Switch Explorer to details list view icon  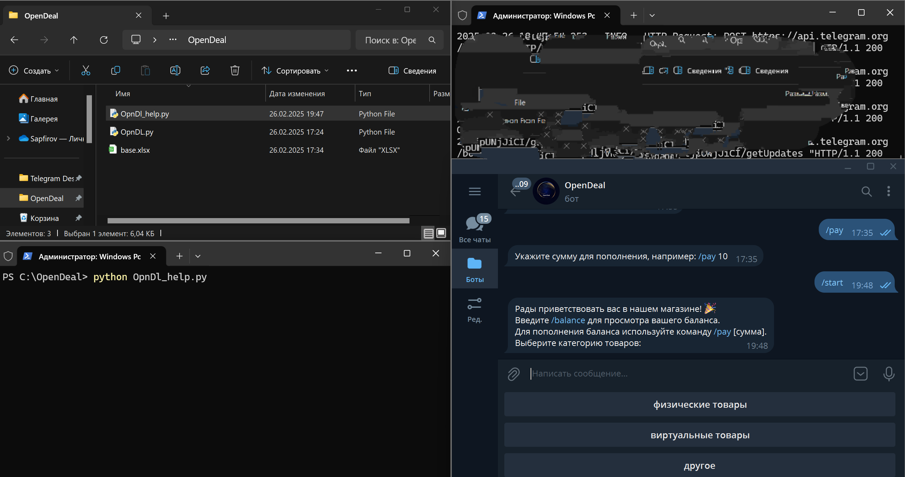pyautogui.click(x=429, y=233)
